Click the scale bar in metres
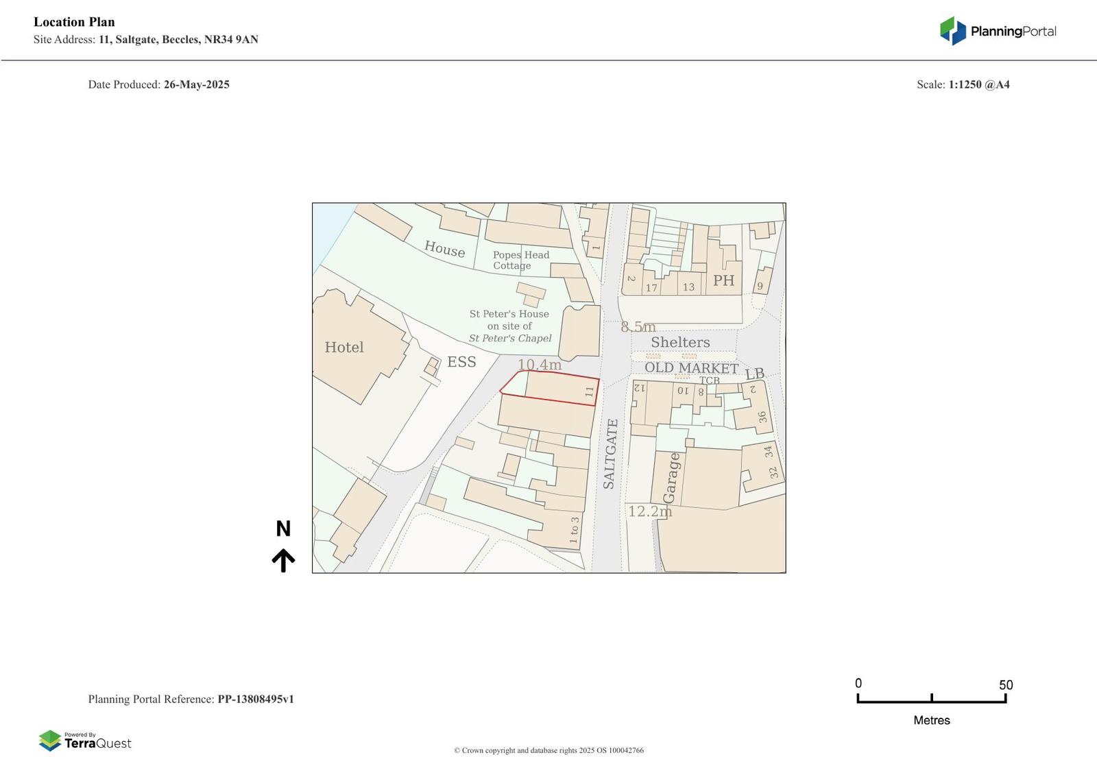Screen dimensions: 1097x776 (x=931, y=699)
